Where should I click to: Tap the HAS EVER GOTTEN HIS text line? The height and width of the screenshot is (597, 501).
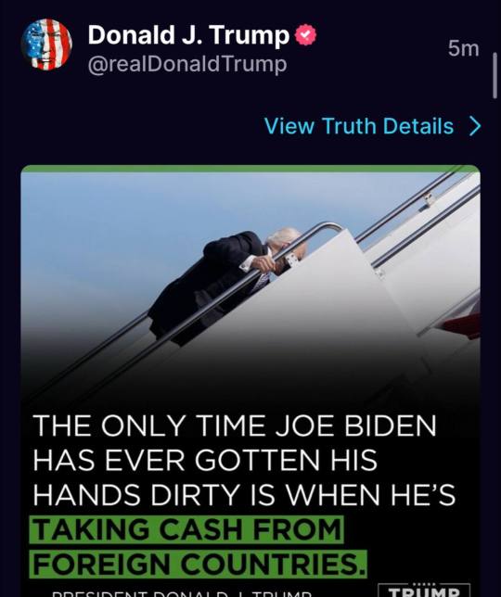205,460
